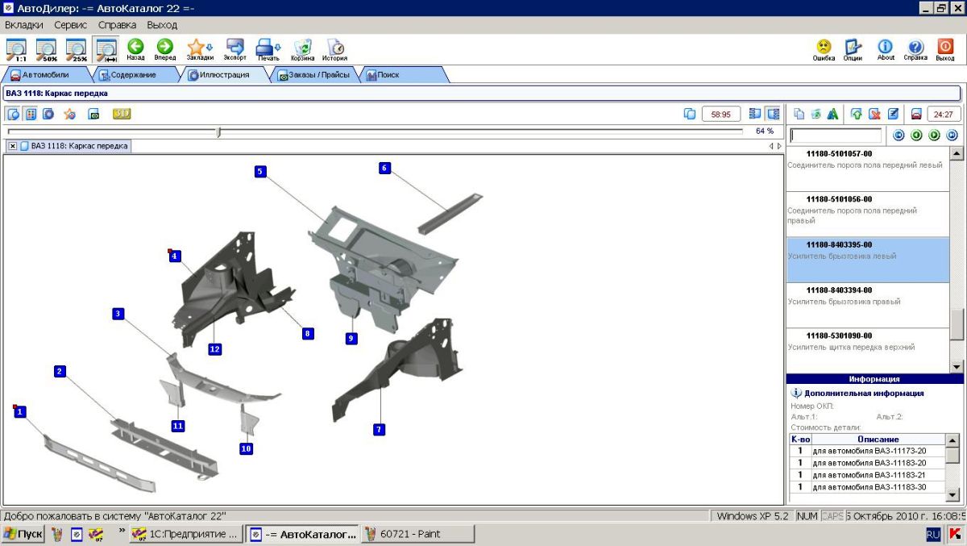Click edit note icon in parts toolbar
The height and width of the screenshot is (546, 967).
893,114
